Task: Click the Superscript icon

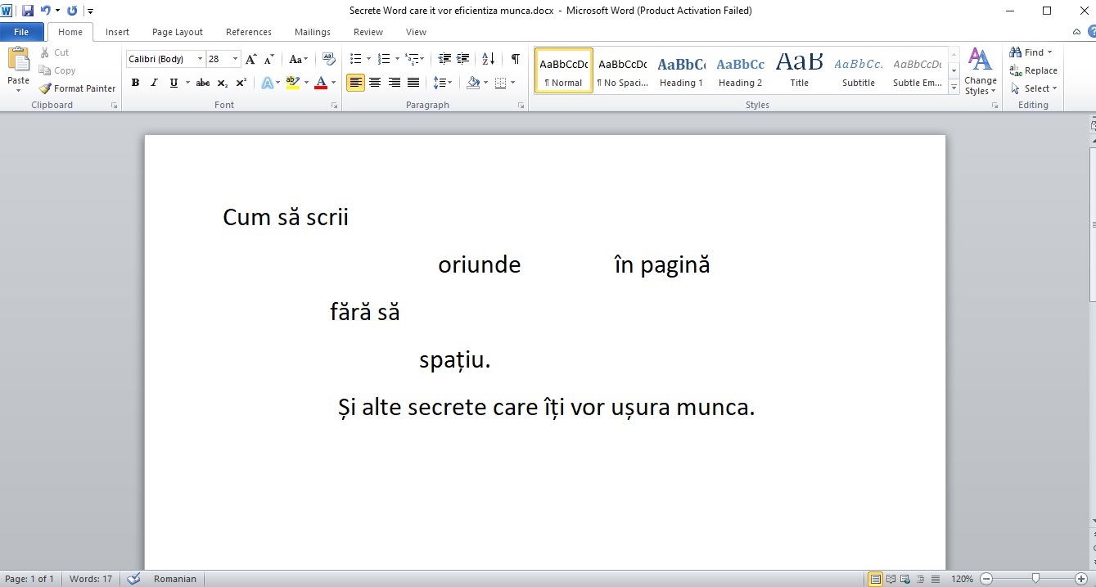Action: pyautogui.click(x=241, y=83)
